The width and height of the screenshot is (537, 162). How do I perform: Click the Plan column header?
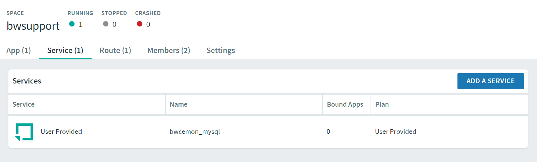point(382,104)
